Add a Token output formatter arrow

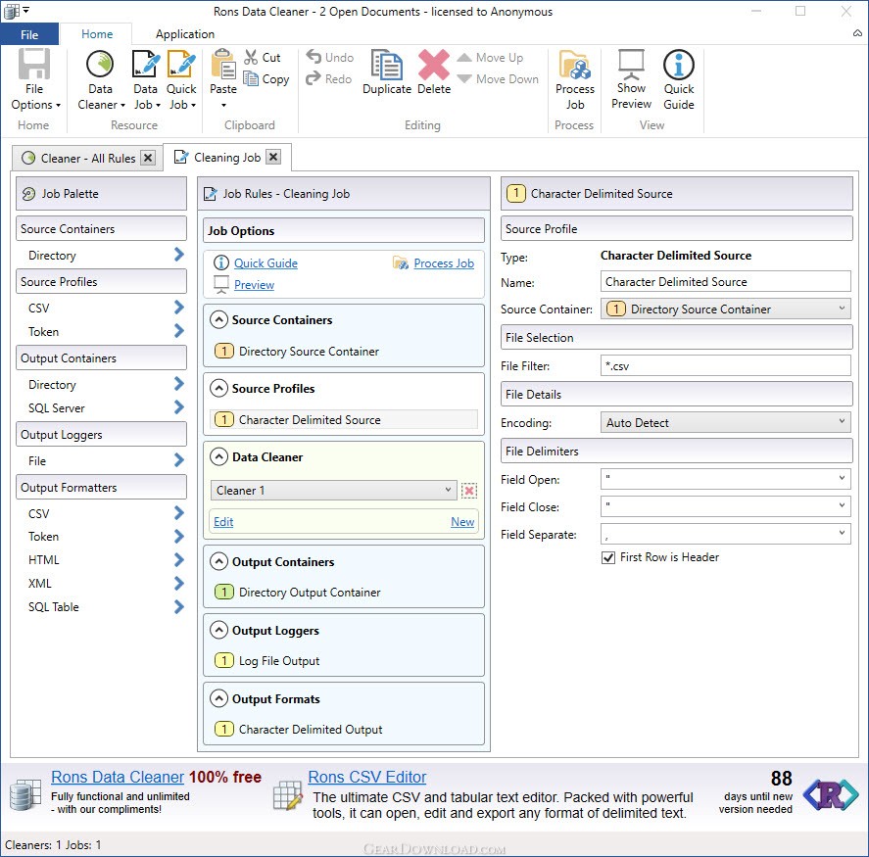coord(179,537)
